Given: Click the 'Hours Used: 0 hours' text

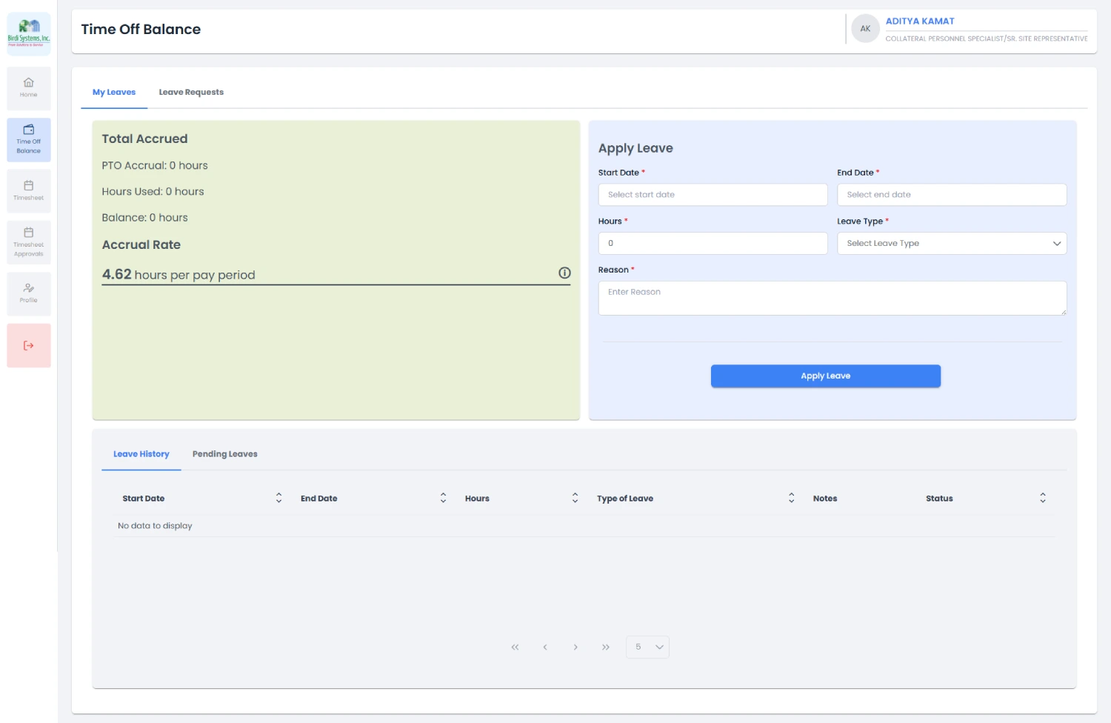Looking at the screenshot, I should 153,192.
